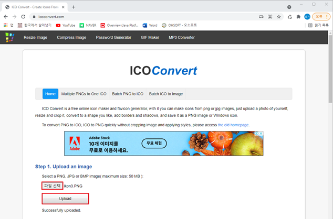Viewport: 333px width, 219px height.
Task: Open Resize Image in top menu
Action: 36,37
